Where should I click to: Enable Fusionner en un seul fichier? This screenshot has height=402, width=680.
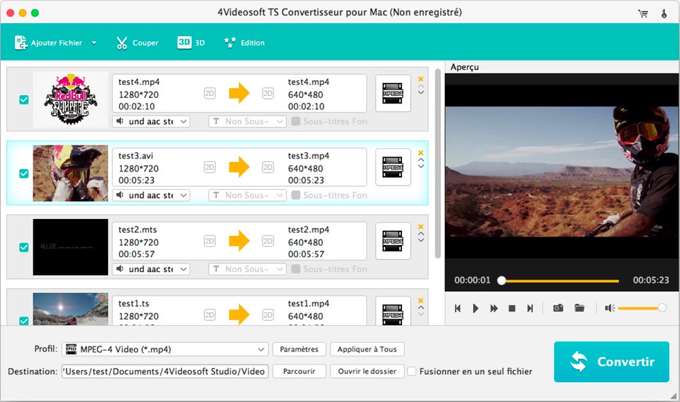point(411,371)
